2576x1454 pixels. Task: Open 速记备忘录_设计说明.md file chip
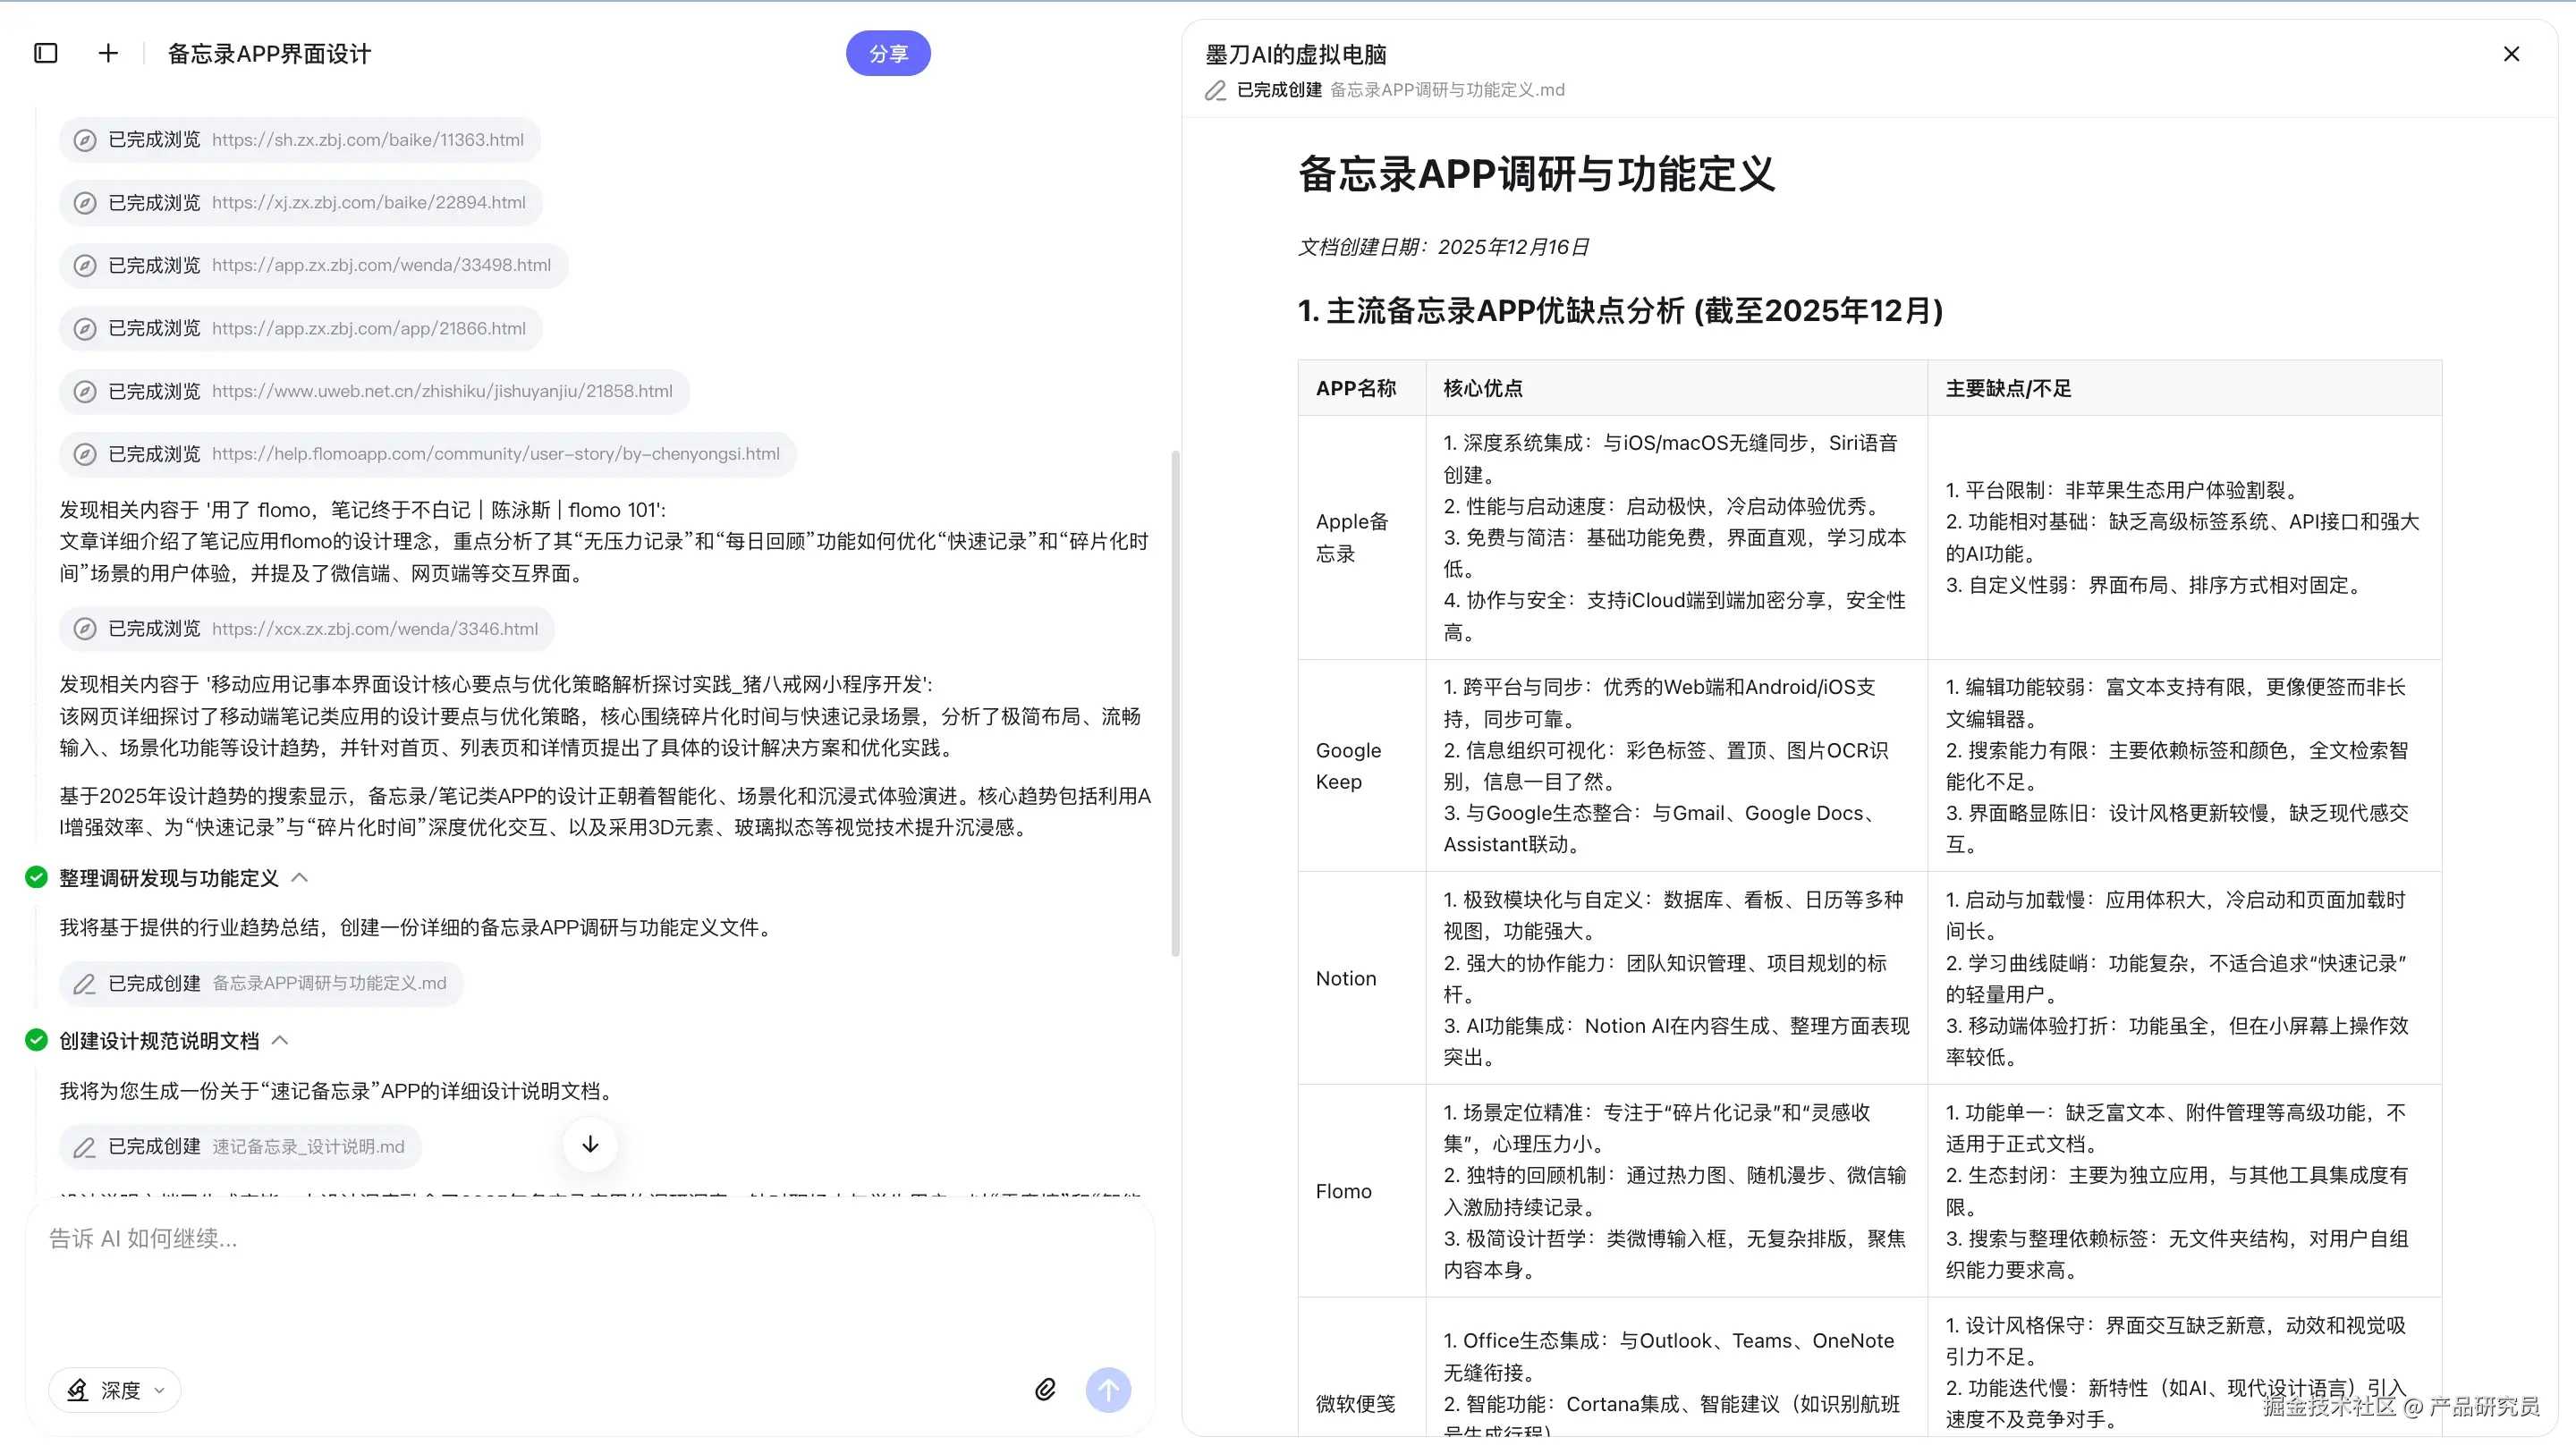click(241, 1146)
